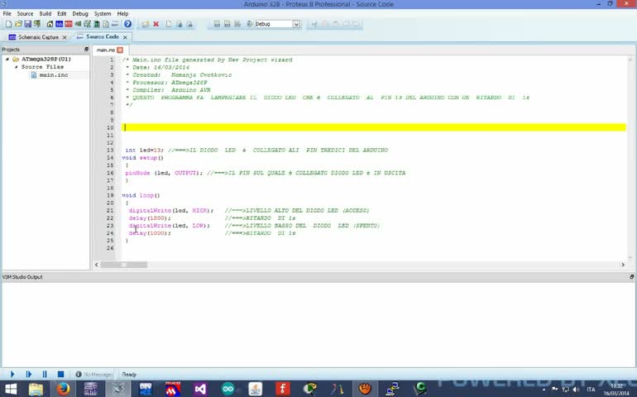Open the File menu
Image resolution: width=637 pixels, height=397 pixels.
point(7,13)
